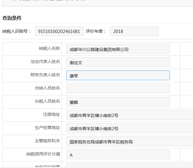Click the 查询条件 section heading

tap(12, 18)
